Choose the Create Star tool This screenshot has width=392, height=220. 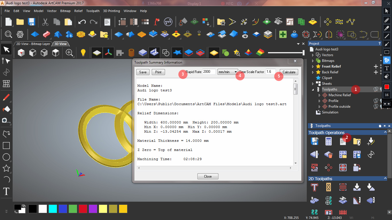[x=6, y=168]
